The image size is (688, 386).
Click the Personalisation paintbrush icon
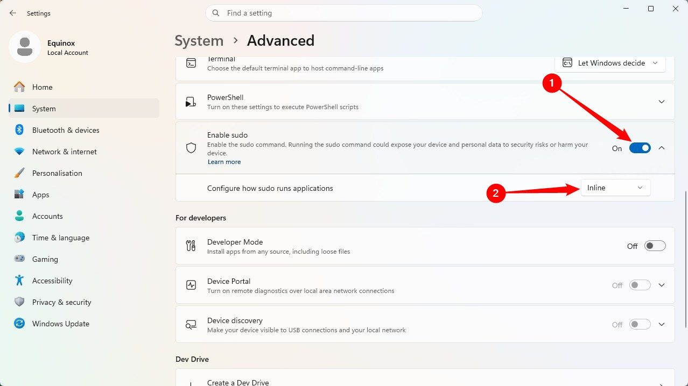pos(19,173)
